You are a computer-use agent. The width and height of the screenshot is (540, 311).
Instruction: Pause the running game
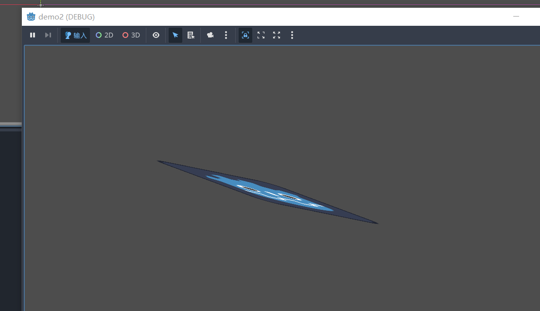33,35
